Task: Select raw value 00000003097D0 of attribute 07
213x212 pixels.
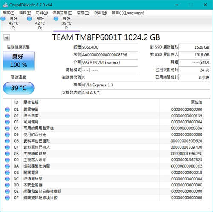Action: click(187, 147)
